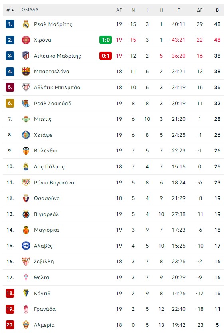
Task: Click the Valencia bat crest icon
Action: tap(26, 150)
